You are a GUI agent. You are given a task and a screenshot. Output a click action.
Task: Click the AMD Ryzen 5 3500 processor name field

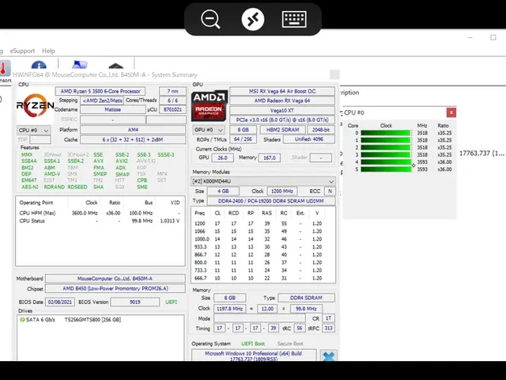(x=100, y=91)
